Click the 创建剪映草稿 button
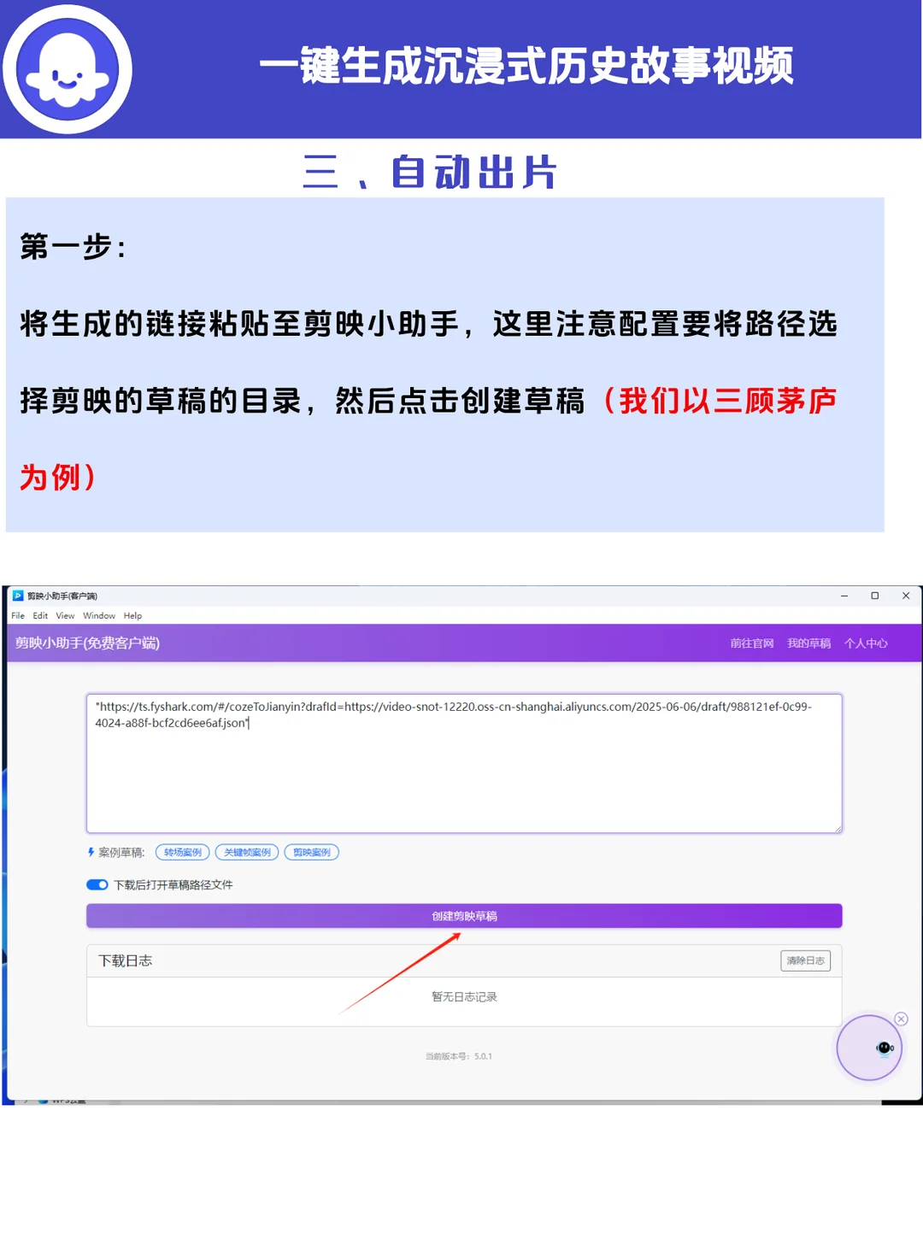 [464, 916]
